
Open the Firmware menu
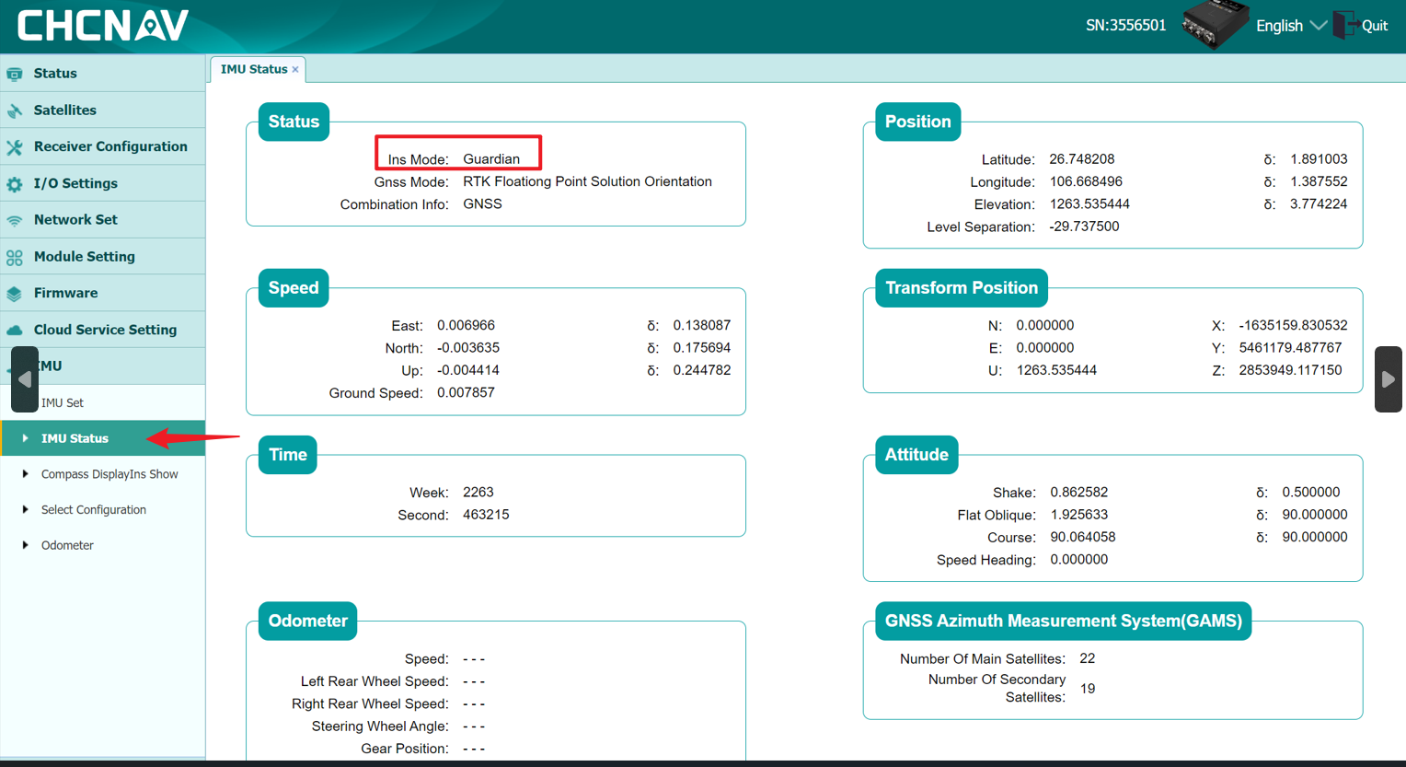pyautogui.click(x=102, y=293)
